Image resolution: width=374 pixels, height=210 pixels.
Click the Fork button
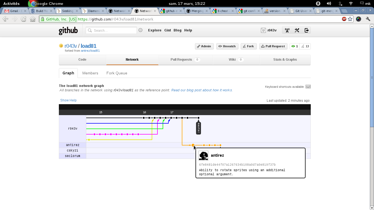tap(248, 46)
